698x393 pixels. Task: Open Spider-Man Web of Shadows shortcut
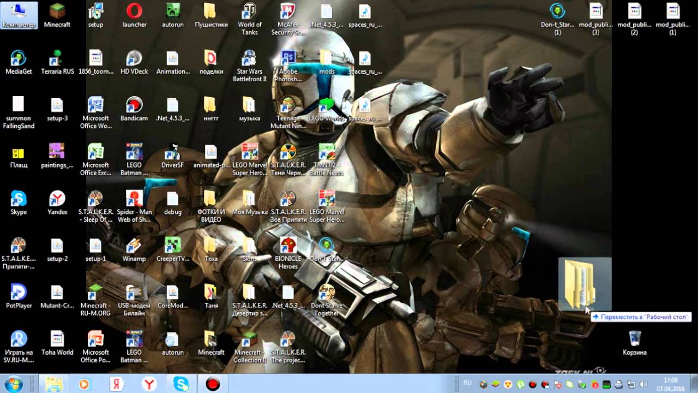(134, 207)
